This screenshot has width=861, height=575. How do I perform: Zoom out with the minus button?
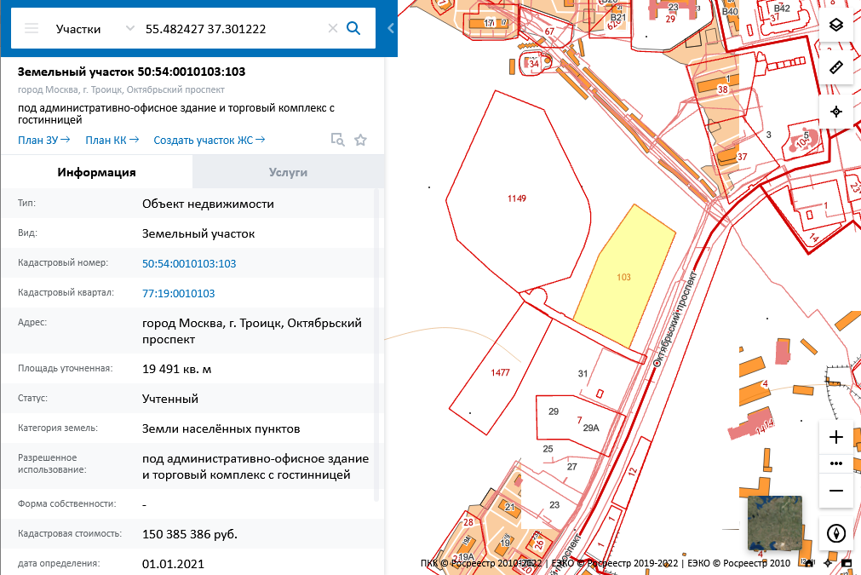pos(836,491)
